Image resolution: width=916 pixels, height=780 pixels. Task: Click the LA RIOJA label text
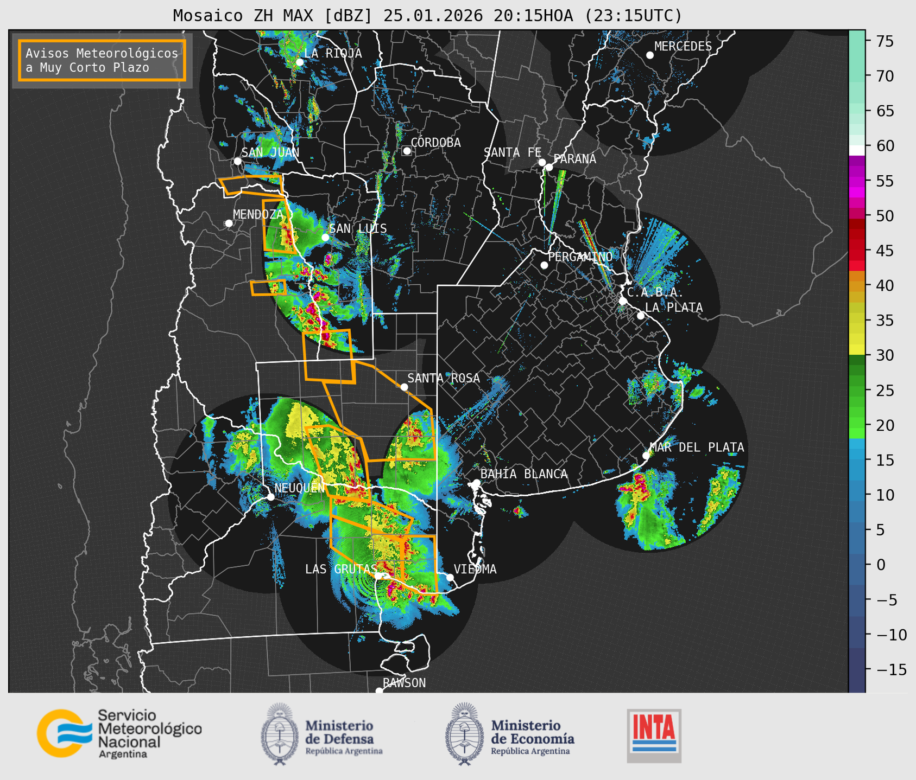tap(333, 53)
